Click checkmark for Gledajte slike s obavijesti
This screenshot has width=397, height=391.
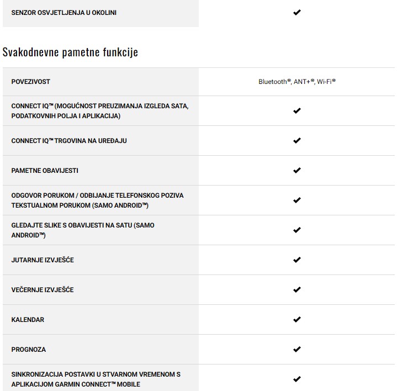coord(297,230)
